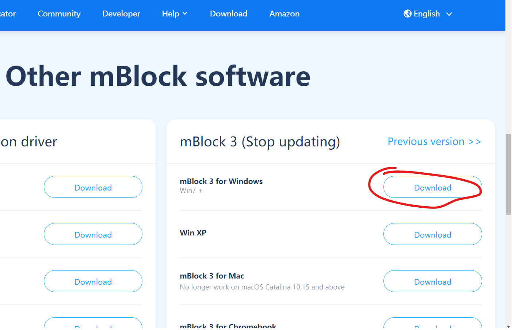Click the second driver Download button
The image size is (512, 330).
point(93,234)
